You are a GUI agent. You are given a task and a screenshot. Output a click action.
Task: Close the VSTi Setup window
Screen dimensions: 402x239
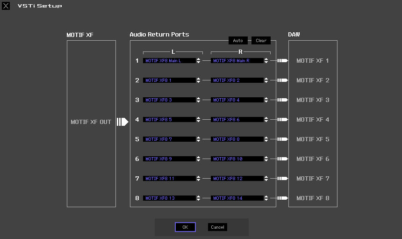point(6,6)
